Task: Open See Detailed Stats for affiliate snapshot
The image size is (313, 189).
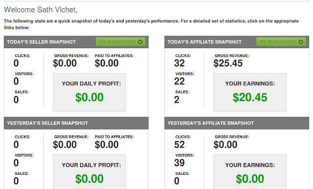Action: coord(281,42)
